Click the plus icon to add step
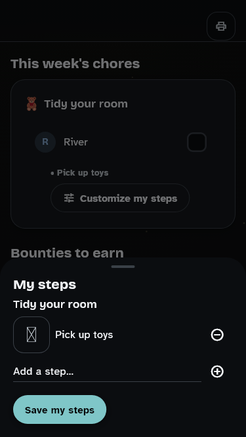This screenshot has width=246, height=437. [217, 371]
